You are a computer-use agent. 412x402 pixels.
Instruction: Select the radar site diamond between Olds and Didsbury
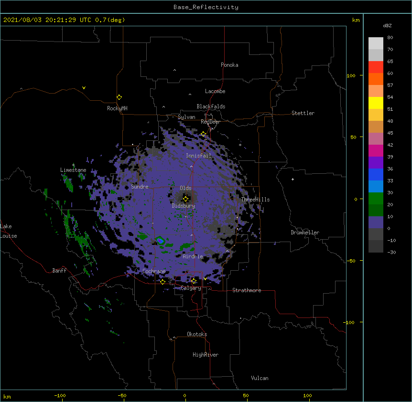click(x=185, y=199)
